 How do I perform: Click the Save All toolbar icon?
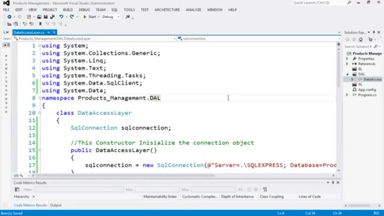(52, 17)
